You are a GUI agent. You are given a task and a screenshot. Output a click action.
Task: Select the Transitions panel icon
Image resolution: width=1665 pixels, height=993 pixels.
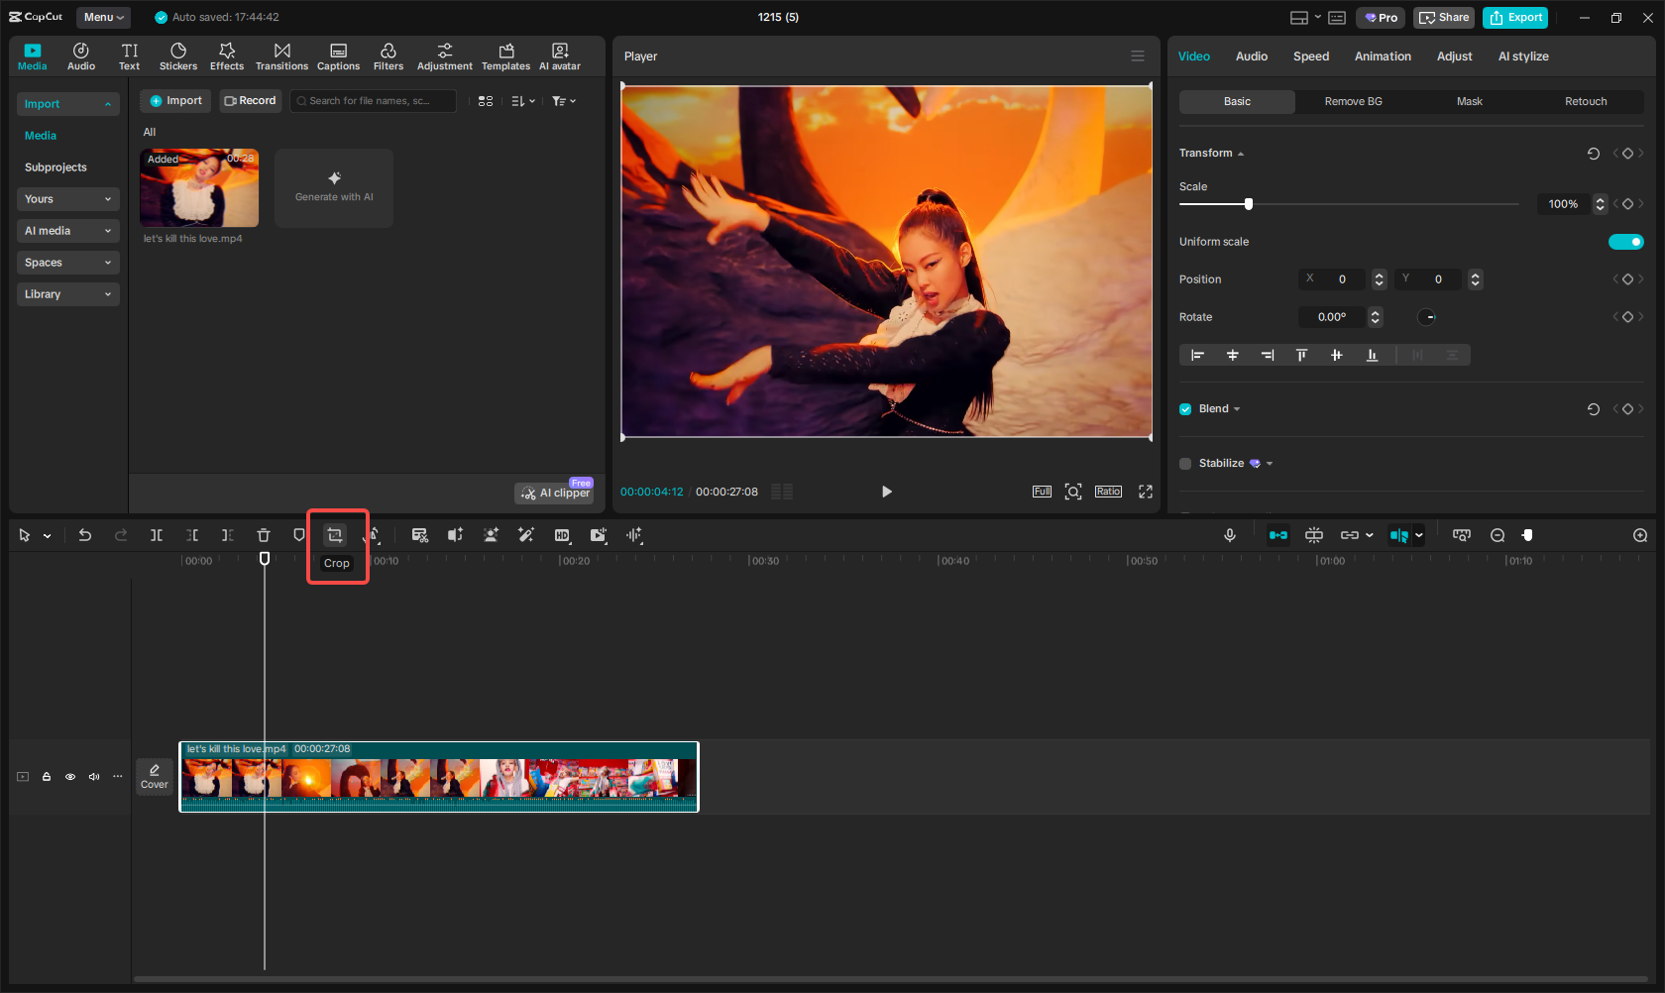(281, 55)
